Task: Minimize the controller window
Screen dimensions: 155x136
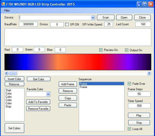Action: 139,4
